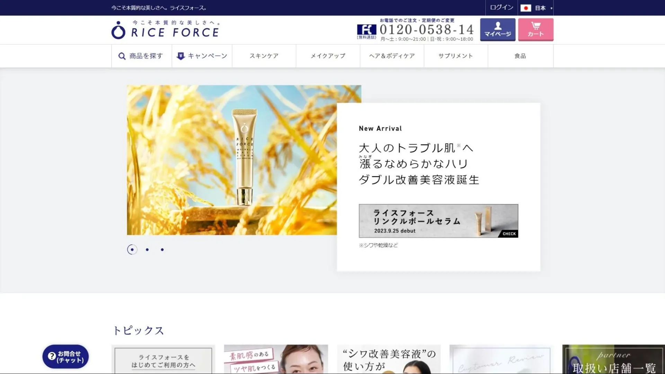Select the third carousel dot
Screen dimensions: 665x374
coord(162,249)
